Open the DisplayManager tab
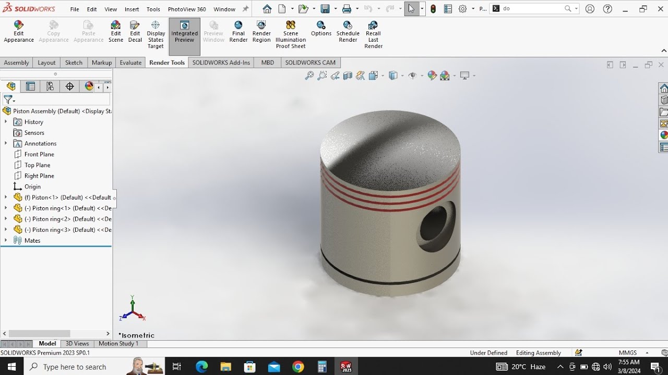 (89, 86)
